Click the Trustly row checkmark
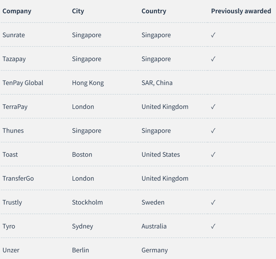 click(x=213, y=202)
